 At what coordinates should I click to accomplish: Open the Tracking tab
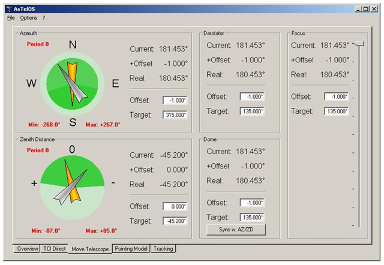pos(164,248)
